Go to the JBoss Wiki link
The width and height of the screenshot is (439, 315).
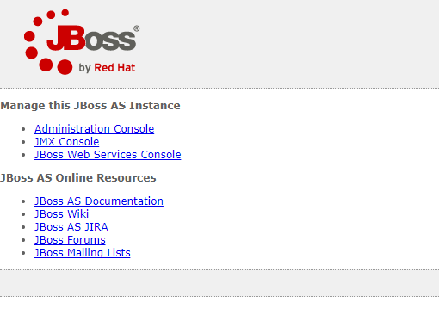(62, 214)
